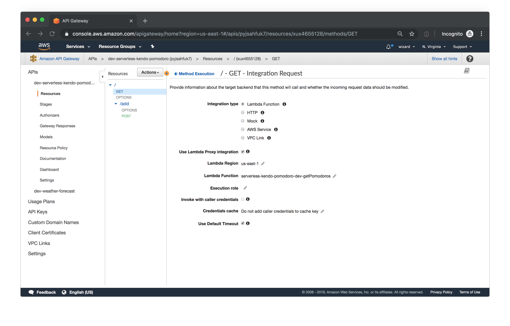Screen dimensions: 510x326
Task: Open the documentation book icon
Action: (467, 71)
